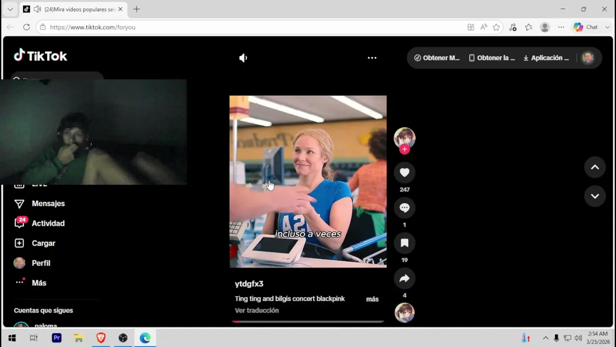Click the playing video to pause
This screenshot has width=616, height=347.
pos(308,181)
